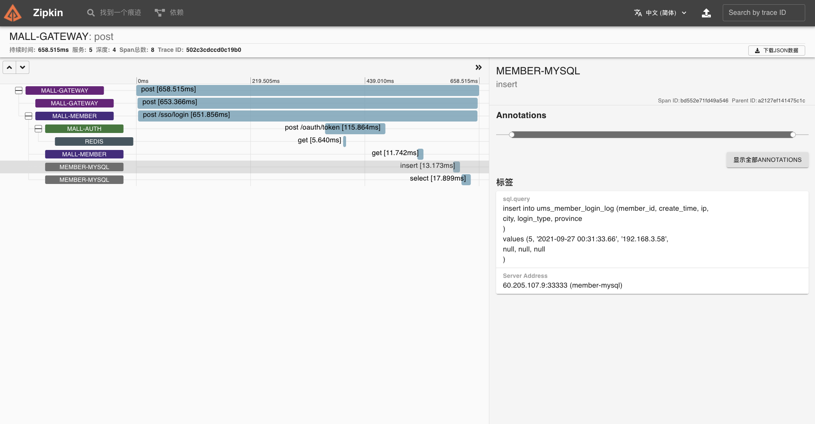Collapse the MALL-AUTH tree node
The height and width of the screenshot is (424, 815).
[x=38, y=129]
